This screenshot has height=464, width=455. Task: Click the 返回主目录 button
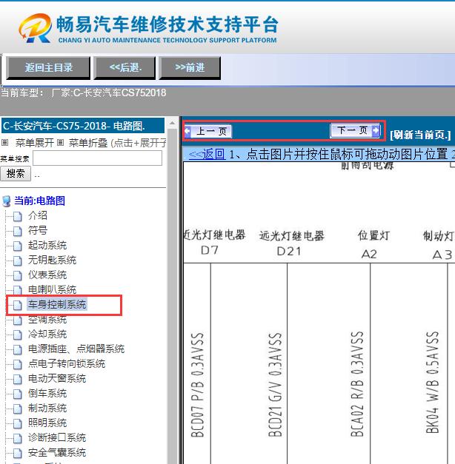point(48,68)
